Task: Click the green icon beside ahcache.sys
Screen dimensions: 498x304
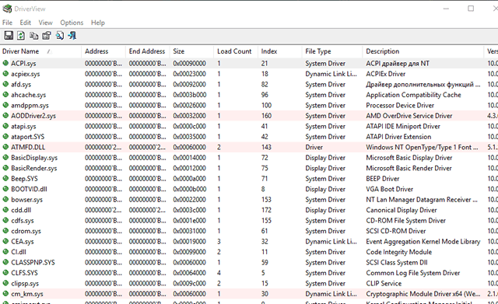Action: pos(5,95)
